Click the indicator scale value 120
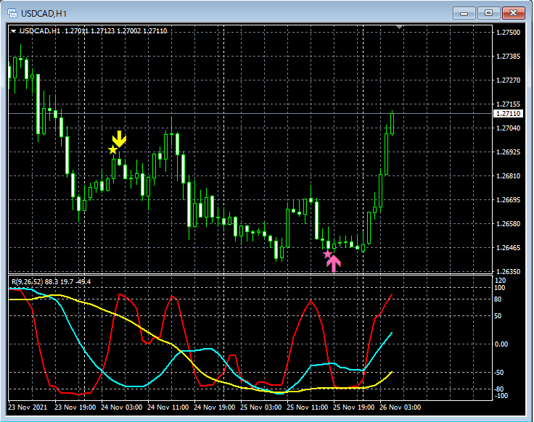534x422 pixels. click(x=501, y=281)
